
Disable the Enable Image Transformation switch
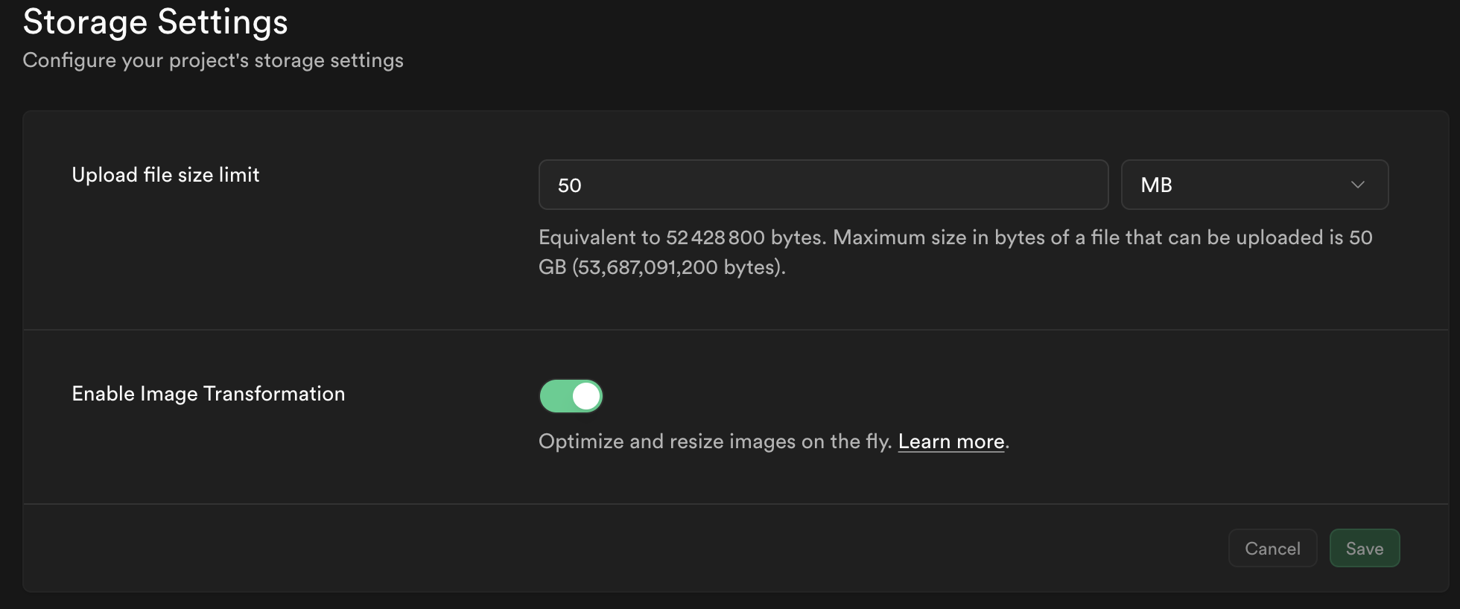(571, 396)
